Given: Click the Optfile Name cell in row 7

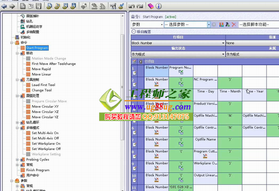Looking at the screenshot, I should [x=205, y=139].
